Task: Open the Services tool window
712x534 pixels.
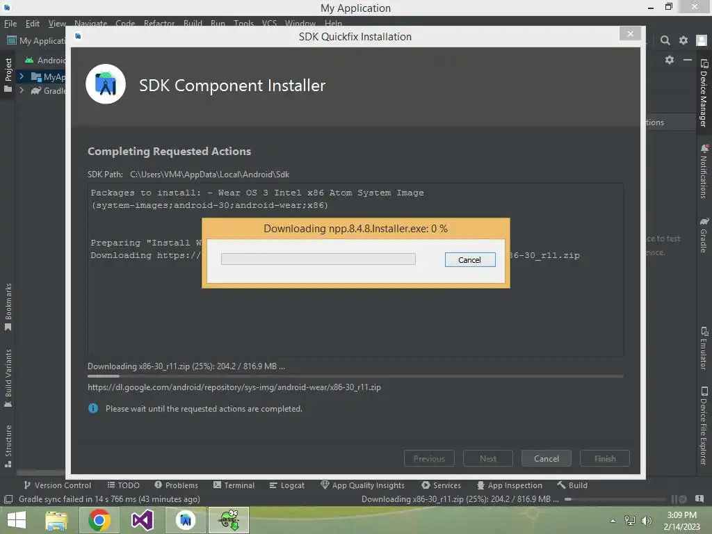Action: click(441, 485)
